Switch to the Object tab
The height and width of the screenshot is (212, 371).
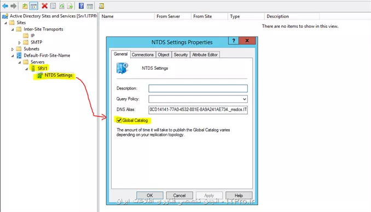tap(164, 54)
